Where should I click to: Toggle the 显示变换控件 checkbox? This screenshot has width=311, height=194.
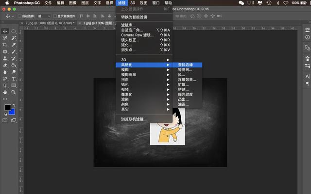pos(55,16)
